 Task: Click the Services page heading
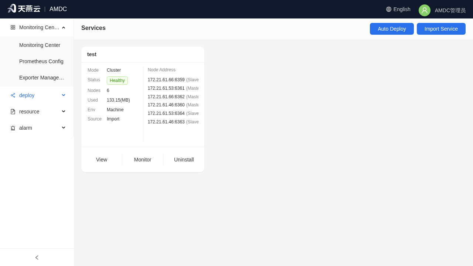[93, 28]
